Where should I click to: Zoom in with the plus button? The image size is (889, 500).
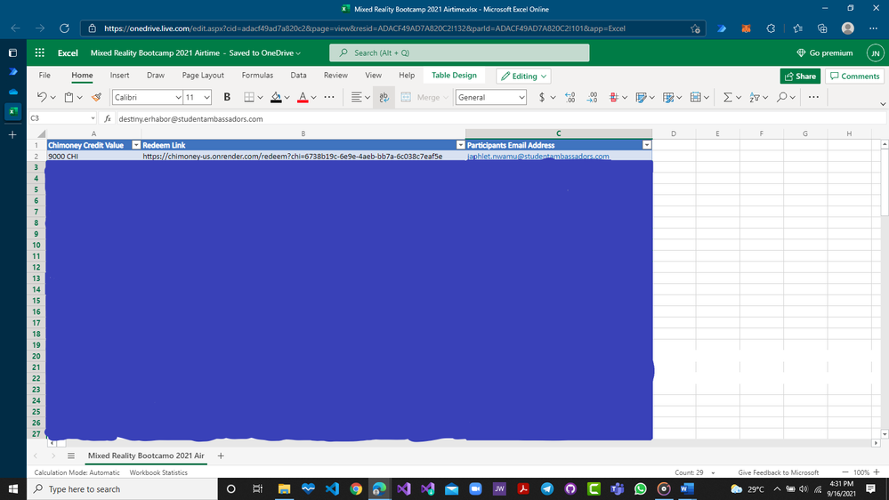coord(877,472)
